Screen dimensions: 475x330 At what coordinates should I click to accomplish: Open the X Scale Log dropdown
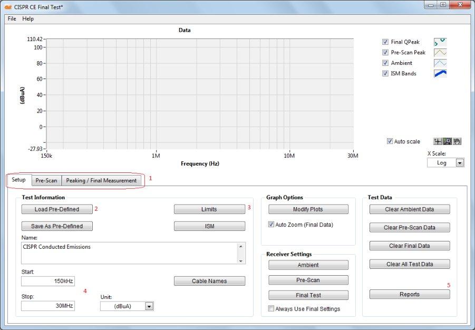pyautogui.click(x=460, y=163)
